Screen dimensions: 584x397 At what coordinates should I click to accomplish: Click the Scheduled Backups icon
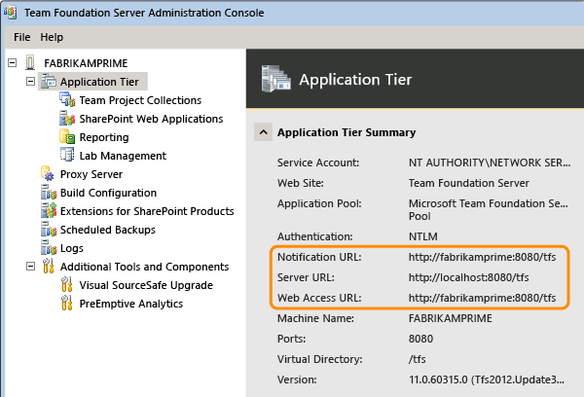click(x=49, y=230)
